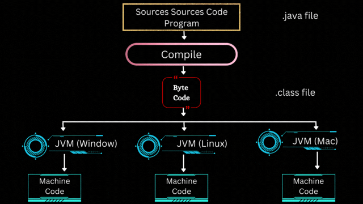363x204 pixels.
Task: Click the pink Compile pill
Action: [x=181, y=54]
